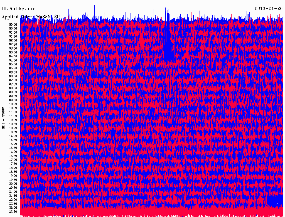Click the 03:00 time label
The width and height of the screenshot is (285, 217).
[13, 48]
